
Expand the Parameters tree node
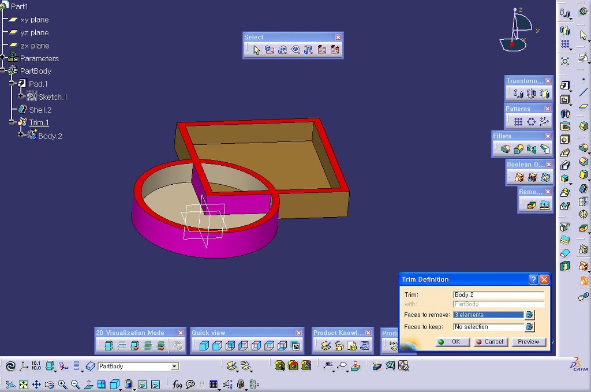(3, 58)
